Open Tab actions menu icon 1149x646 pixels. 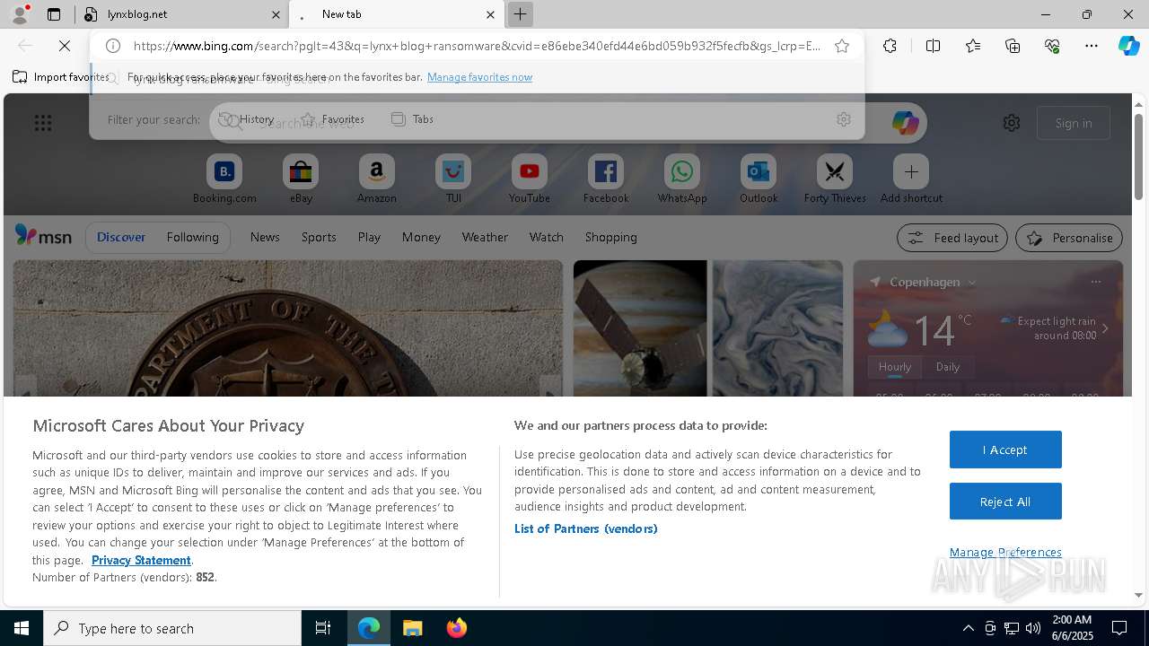coord(54,14)
